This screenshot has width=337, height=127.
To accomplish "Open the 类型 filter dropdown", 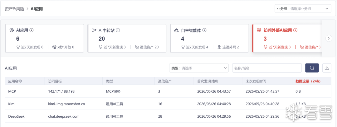I will coord(199,68).
